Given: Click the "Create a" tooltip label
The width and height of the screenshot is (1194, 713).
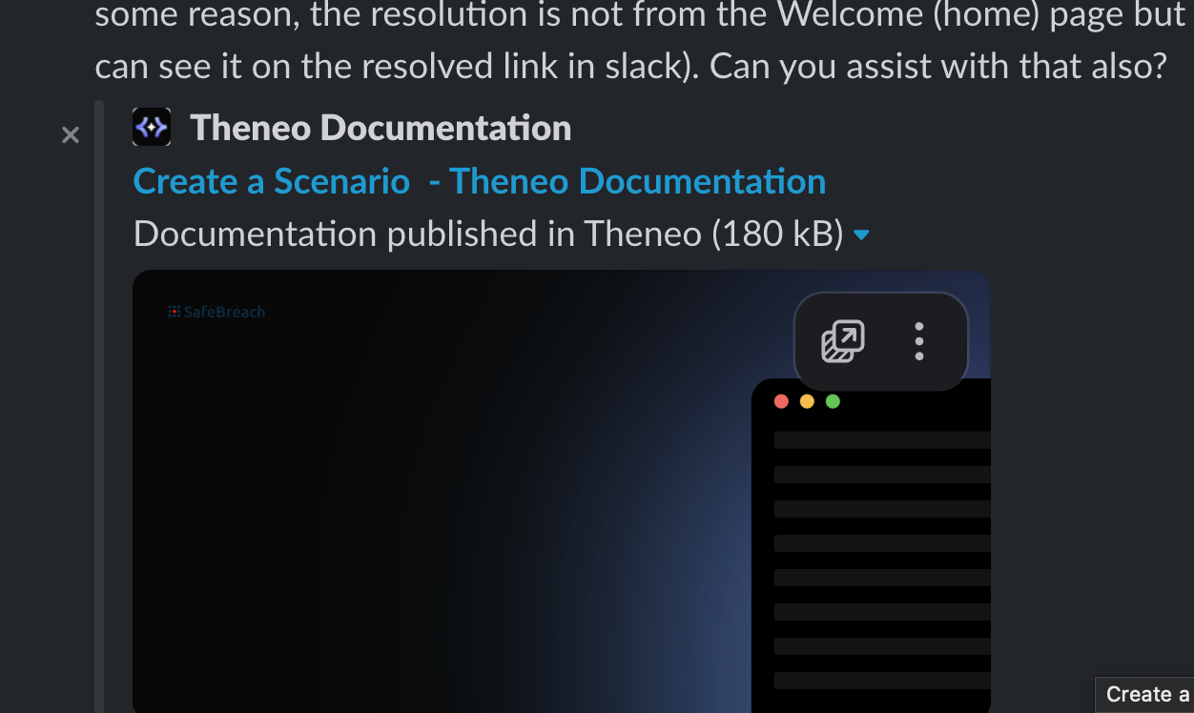Looking at the screenshot, I should point(1146,695).
